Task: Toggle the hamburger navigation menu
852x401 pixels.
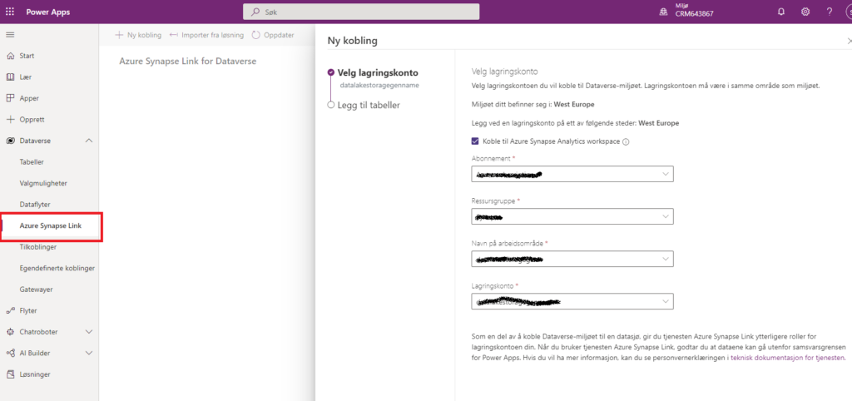Action: [x=10, y=35]
